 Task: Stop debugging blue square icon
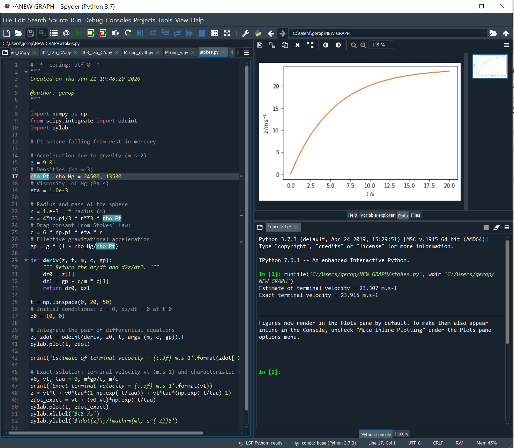(x=202, y=33)
